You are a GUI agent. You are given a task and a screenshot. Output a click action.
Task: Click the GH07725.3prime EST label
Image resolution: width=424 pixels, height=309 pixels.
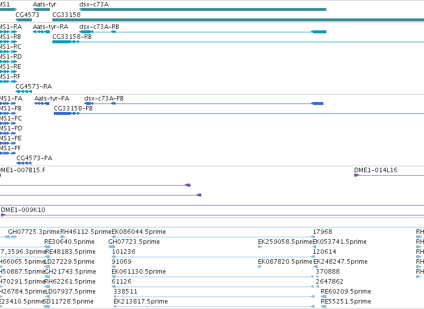[x=34, y=232]
